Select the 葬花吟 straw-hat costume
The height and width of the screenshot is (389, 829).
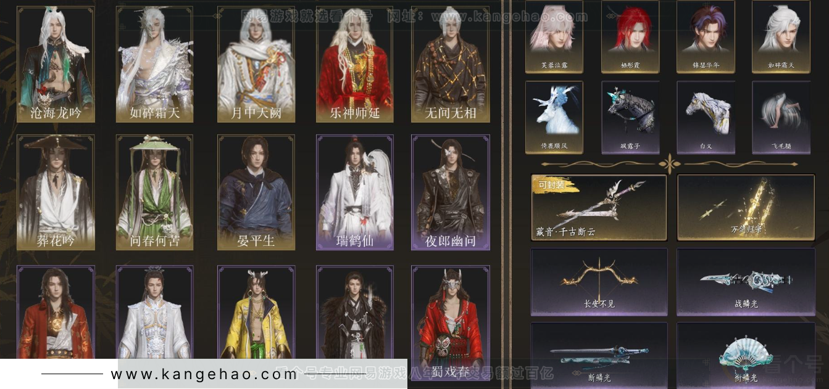[56, 193]
